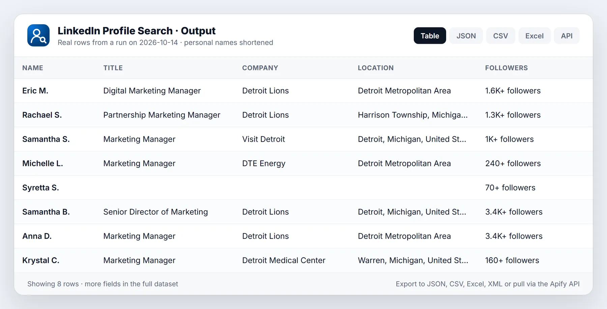Image resolution: width=607 pixels, height=309 pixels.
Task: Click the 1.6K+ followers cell
Action: click(513, 91)
